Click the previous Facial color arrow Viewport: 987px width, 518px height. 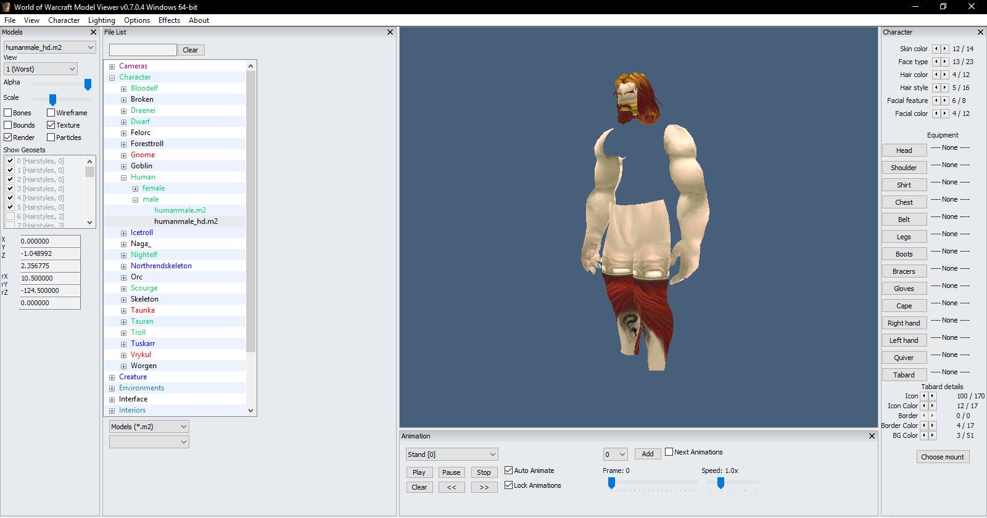pos(936,113)
